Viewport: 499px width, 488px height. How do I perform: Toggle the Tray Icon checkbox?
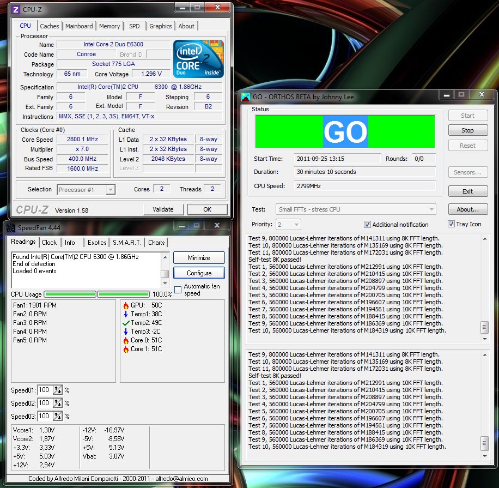click(x=451, y=224)
